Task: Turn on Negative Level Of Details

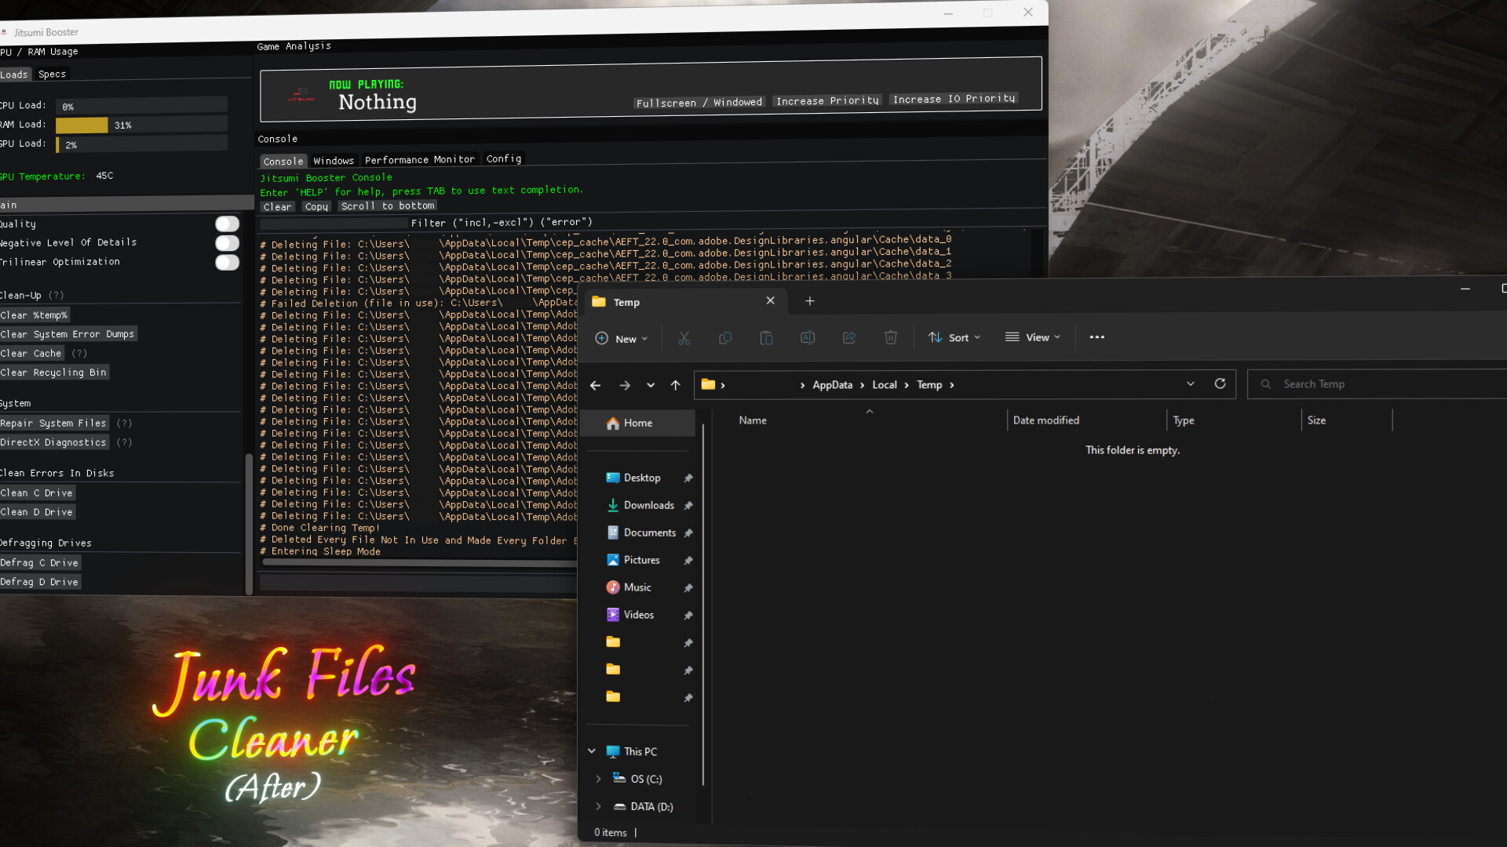Action: point(226,243)
